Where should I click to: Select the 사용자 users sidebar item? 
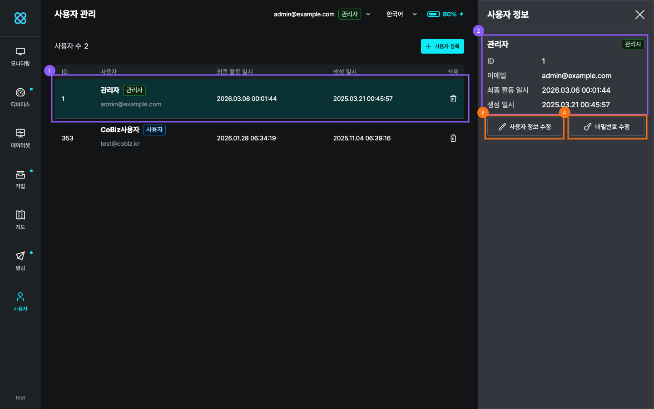click(20, 302)
